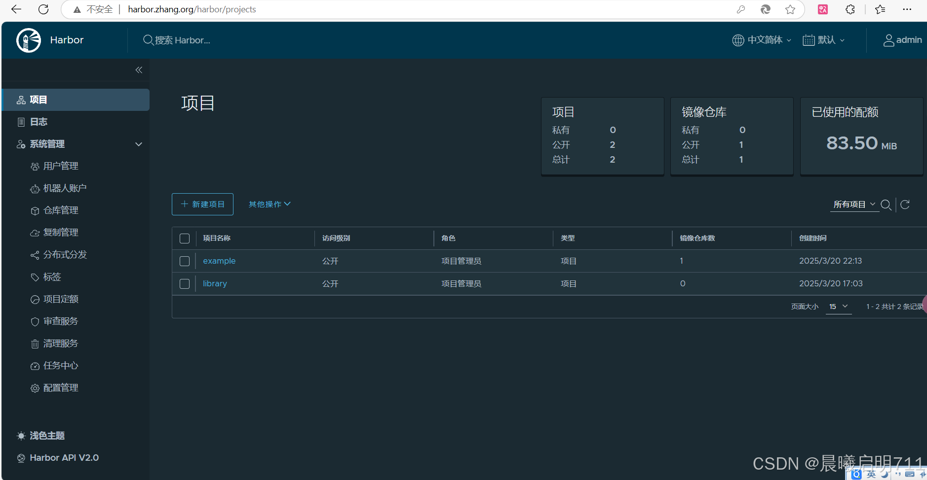
Task: Click the translate extension icon in the browser toolbar
Action: click(823, 9)
